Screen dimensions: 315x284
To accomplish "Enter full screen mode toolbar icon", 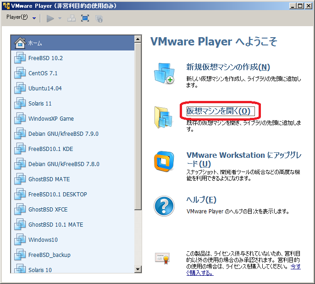I will point(85,18).
